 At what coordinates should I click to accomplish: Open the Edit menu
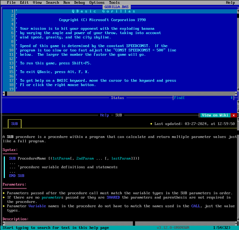coord(24,2)
